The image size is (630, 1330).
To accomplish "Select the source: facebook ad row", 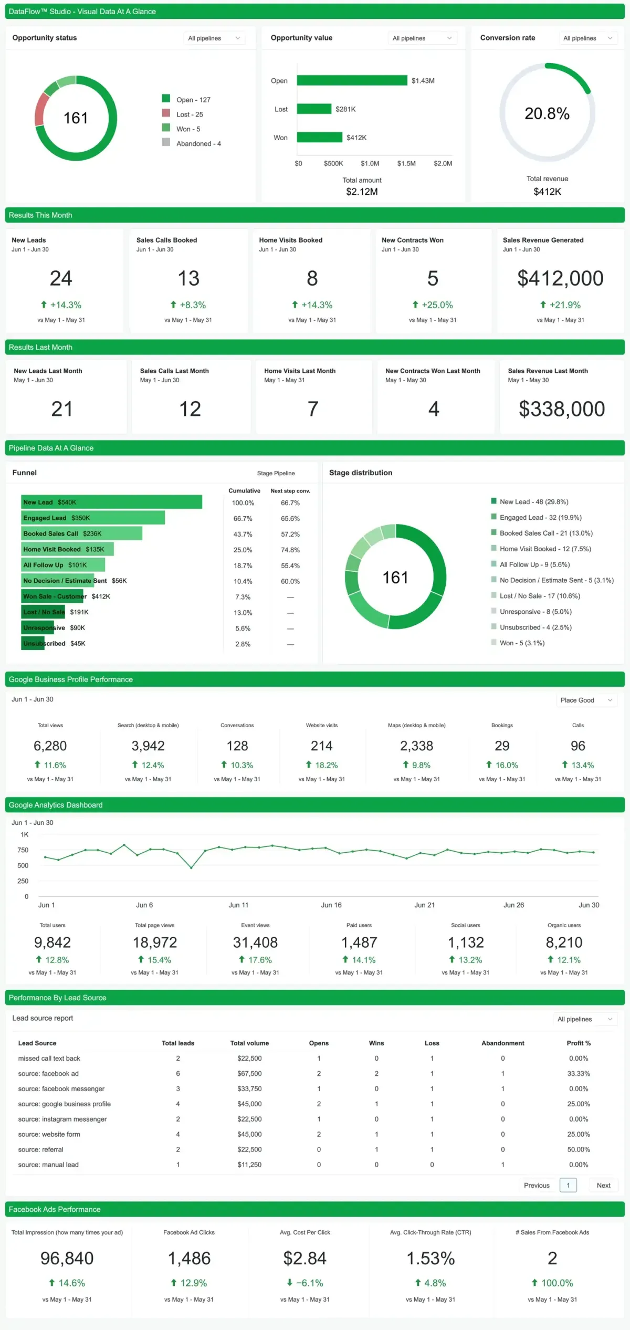I will (x=315, y=1074).
